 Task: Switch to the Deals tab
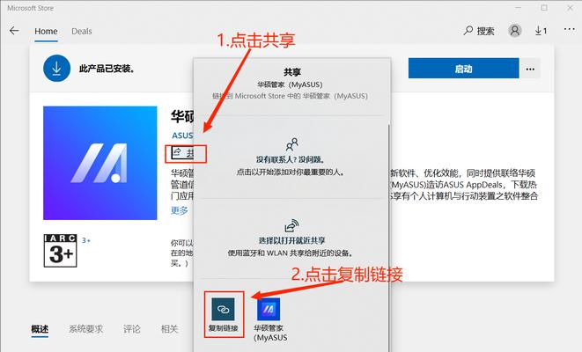[x=82, y=32]
